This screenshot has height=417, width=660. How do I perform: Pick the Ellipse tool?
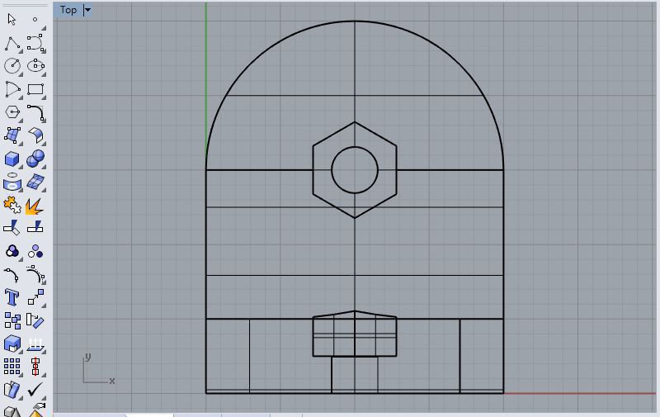35,66
